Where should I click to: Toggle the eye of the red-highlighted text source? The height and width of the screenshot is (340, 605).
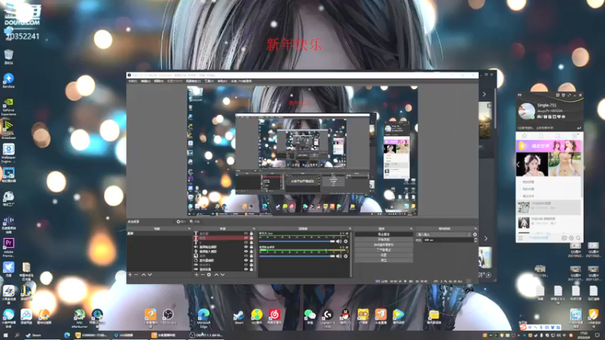tap(246, 238)
